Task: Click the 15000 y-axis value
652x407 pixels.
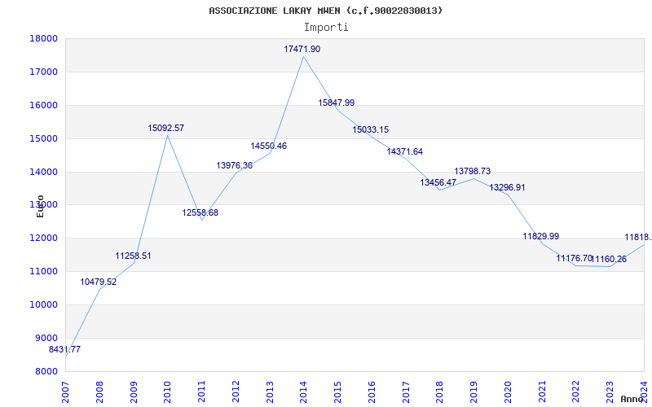Action: (43, 138)
